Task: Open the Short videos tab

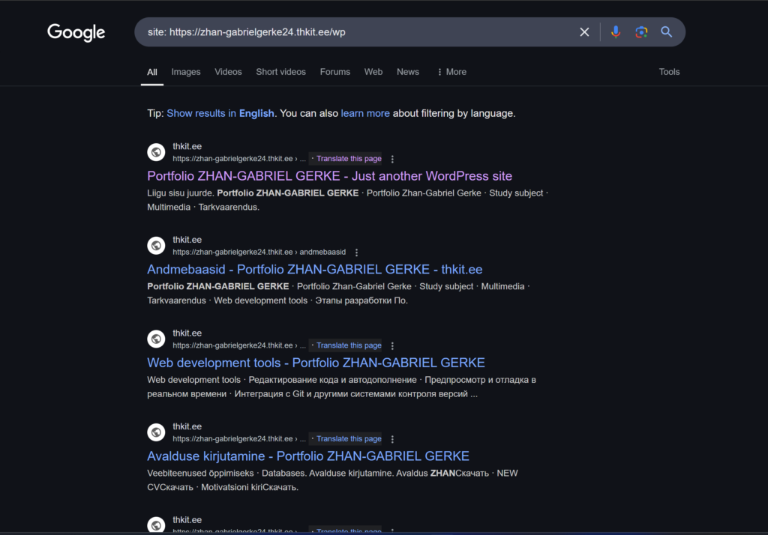Action: click(280, 72)
